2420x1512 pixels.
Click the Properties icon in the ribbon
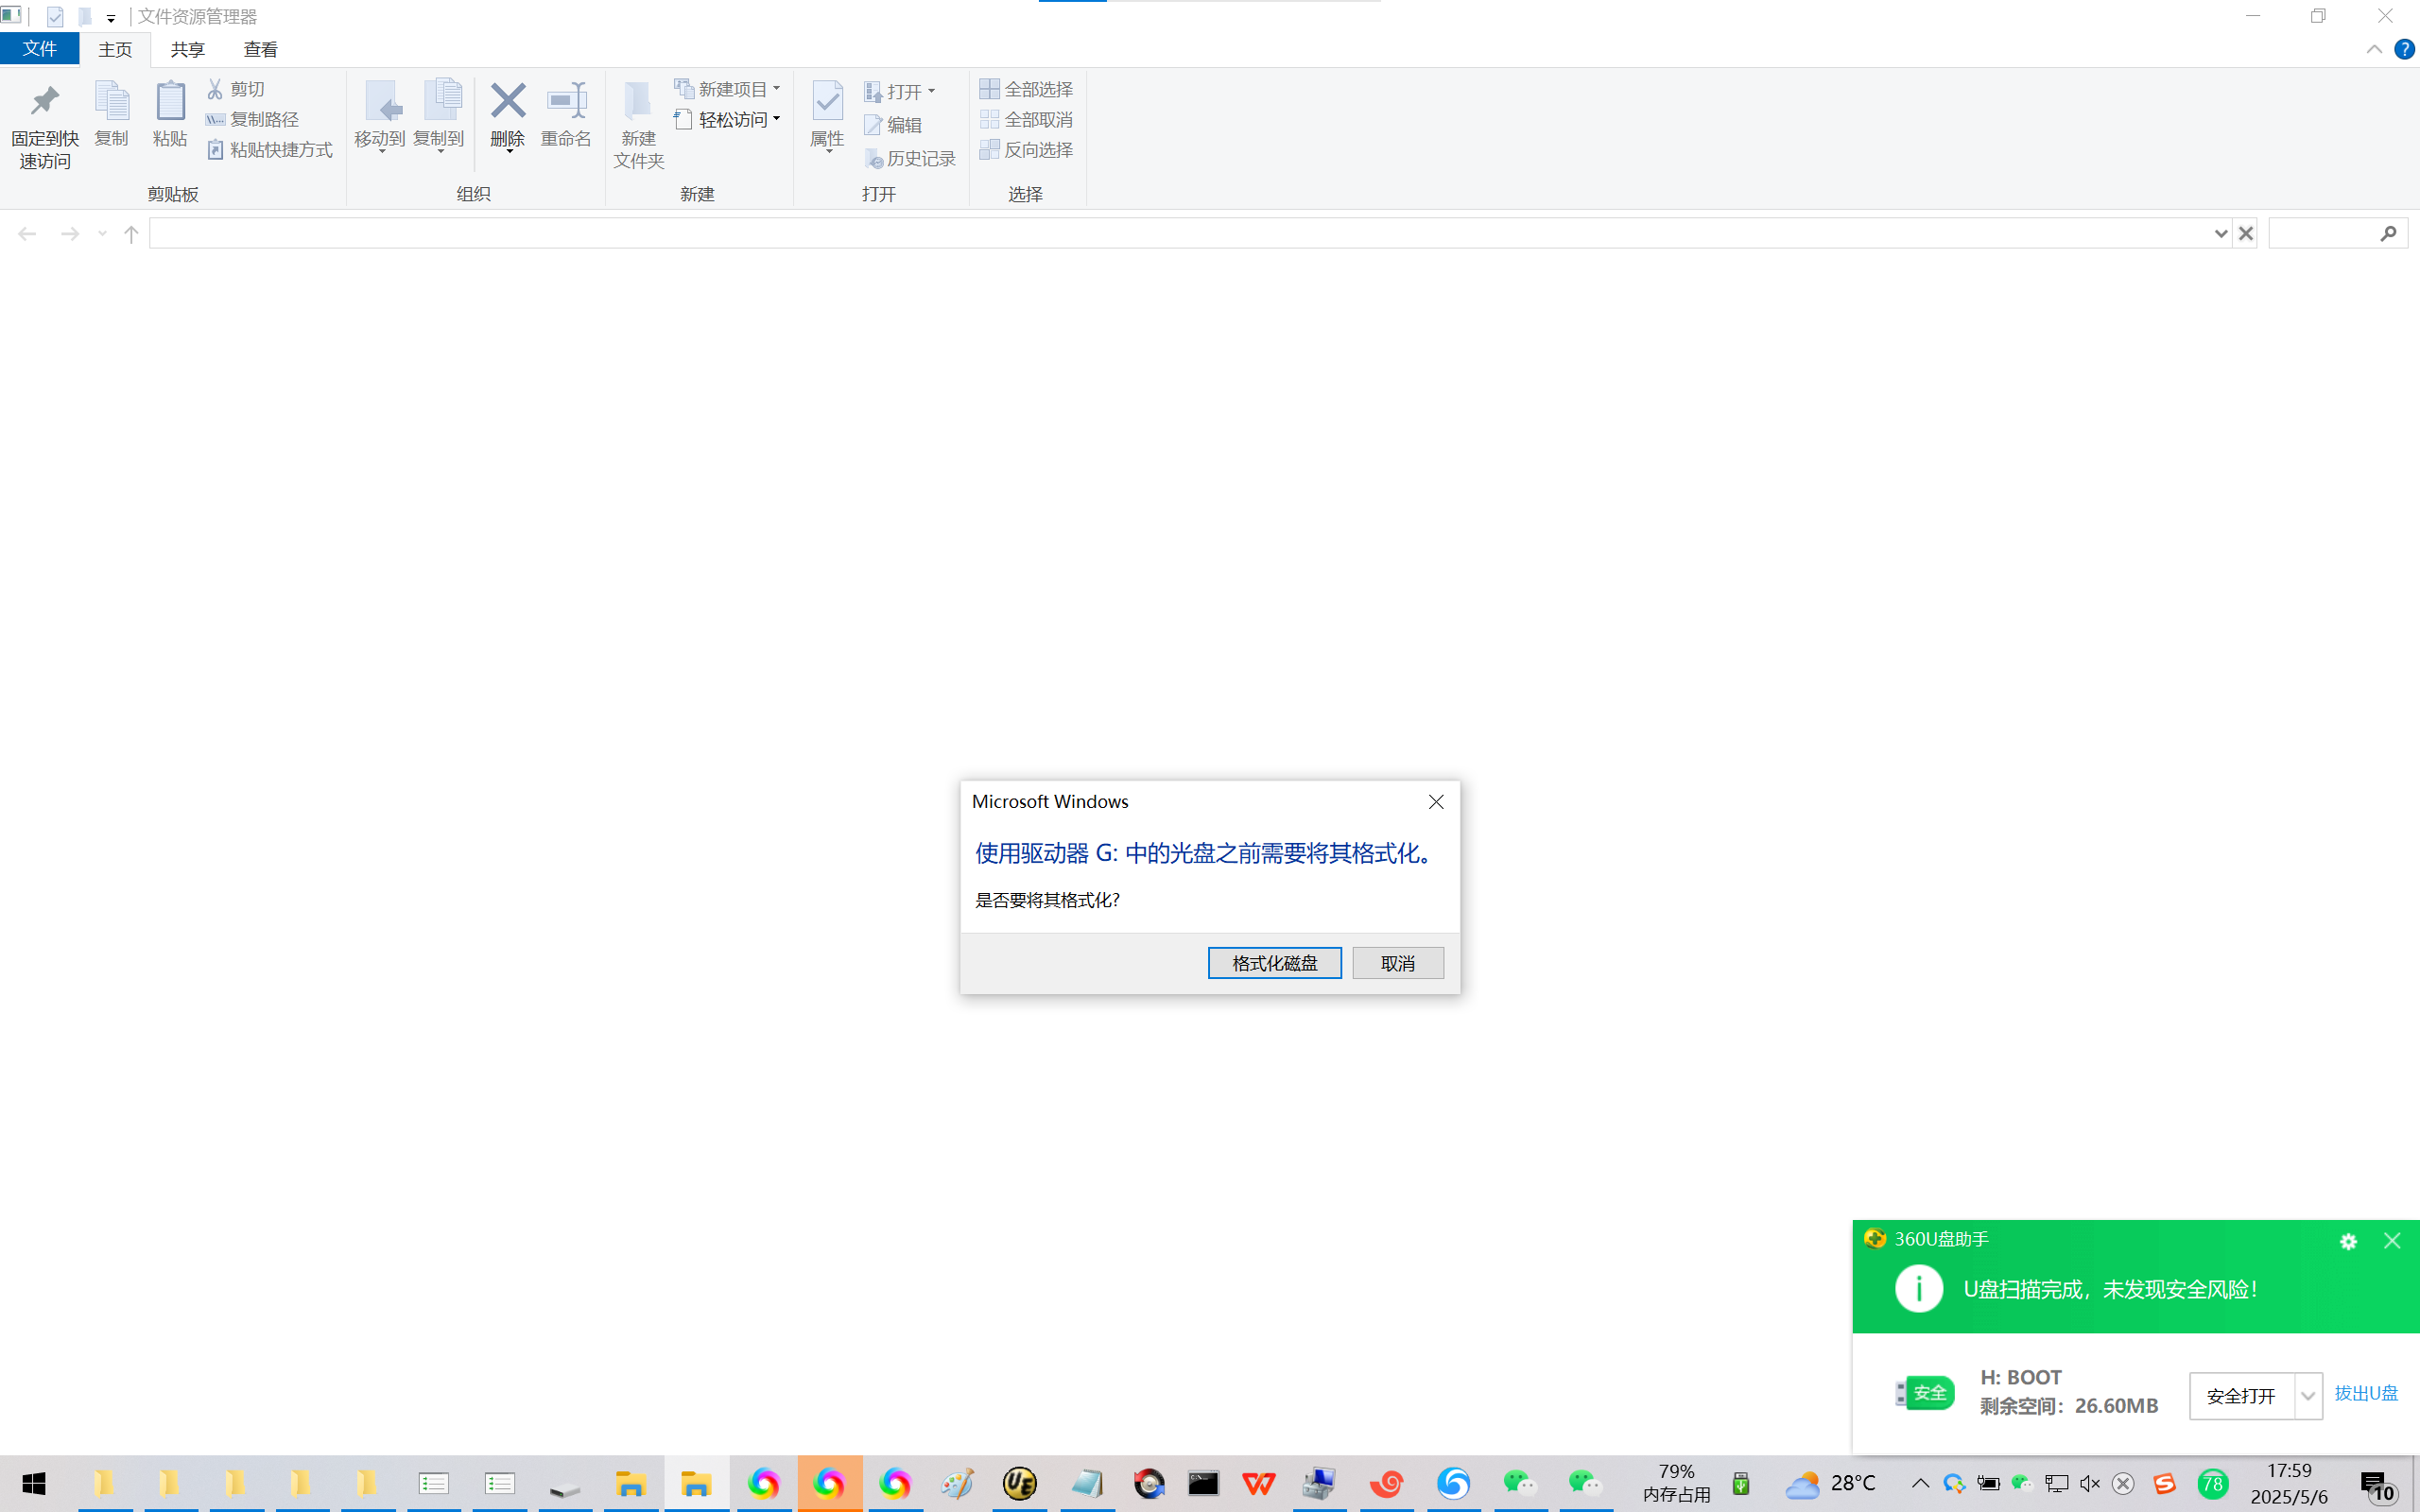point(827,101)
